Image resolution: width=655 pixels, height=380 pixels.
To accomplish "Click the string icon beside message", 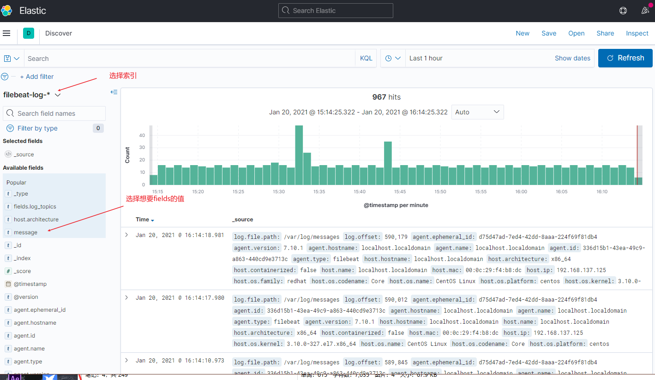I will 8,232.
